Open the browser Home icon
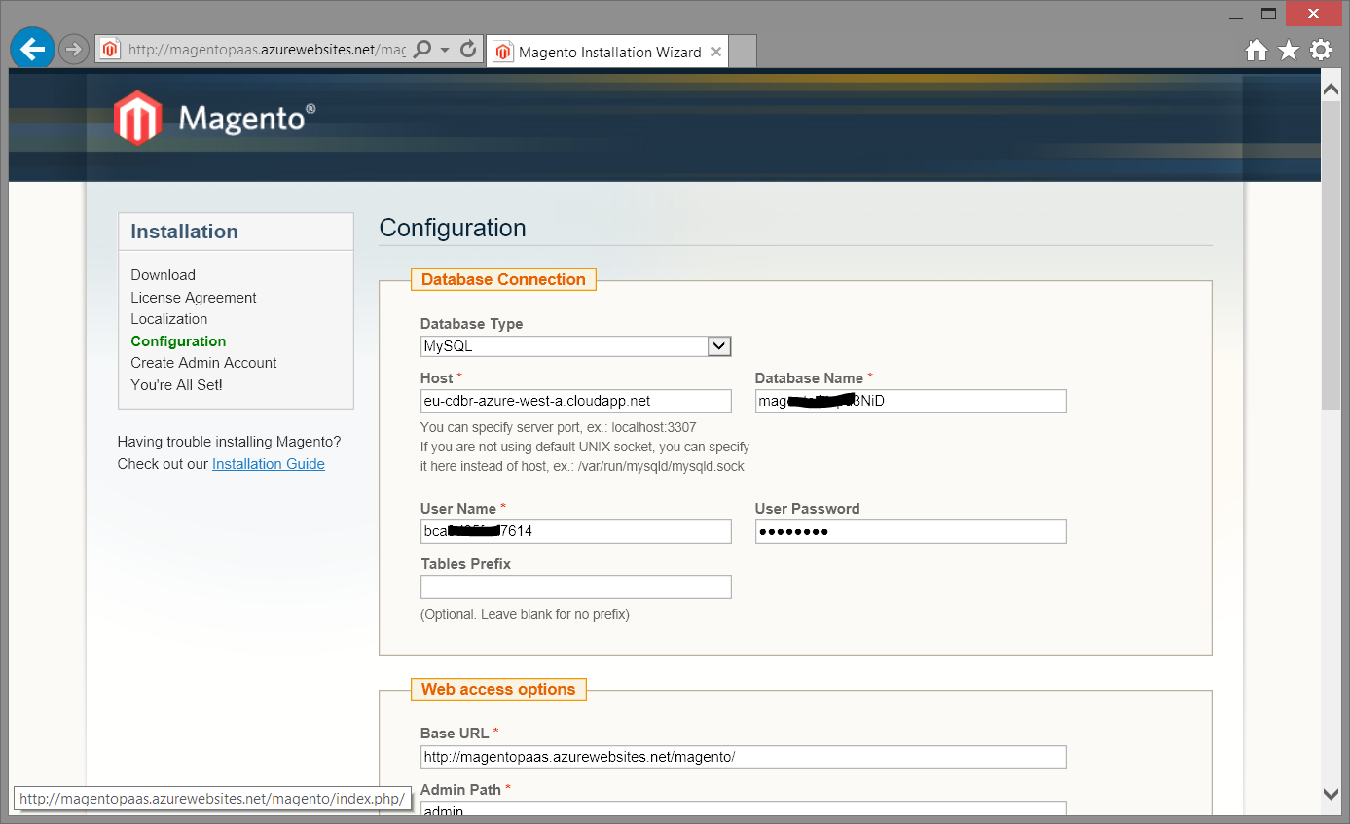The width and height of the screenshot is (1350, 824). tap(1257, 51)
